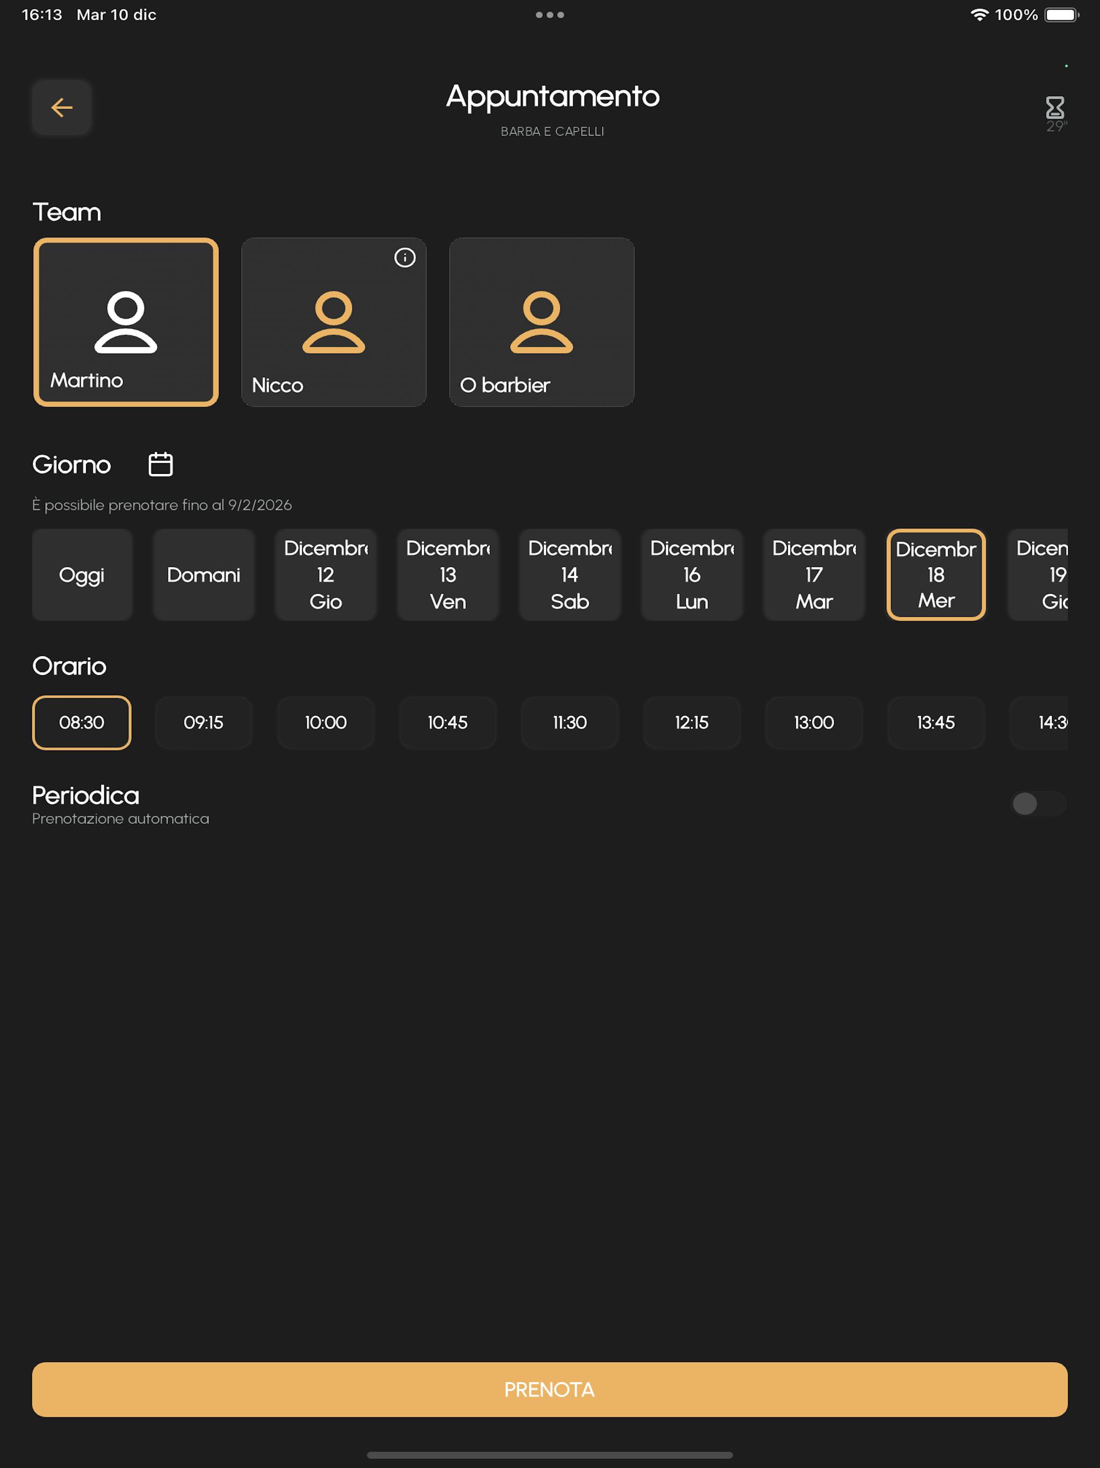The height and width of the screenshot is (1468, 1100).
Task: Select the 11:30 time slot
Action: (x=570, y=723)
